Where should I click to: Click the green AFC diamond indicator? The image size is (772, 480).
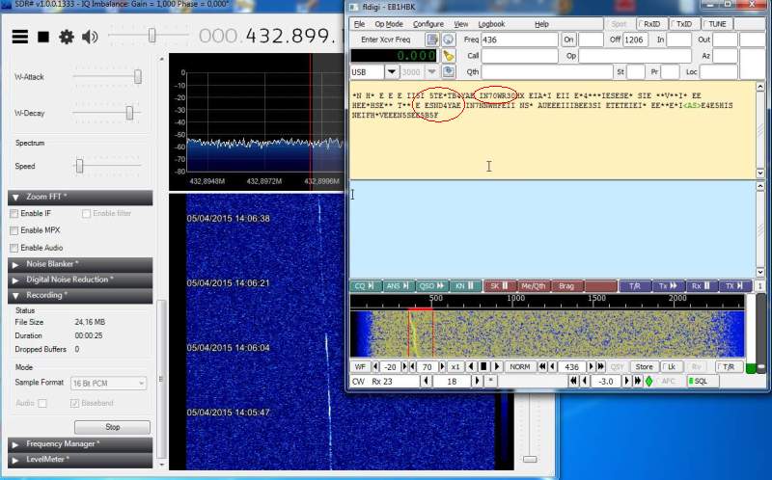click(648, 382)
